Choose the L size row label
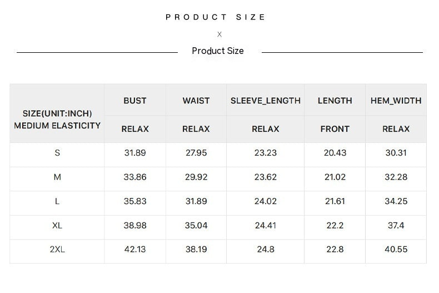Screen dimensions: 439x293 [x=57, y=201]
